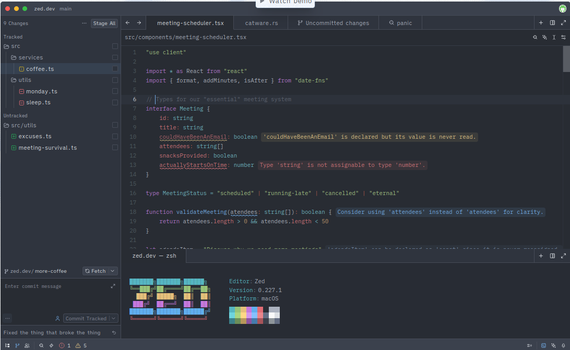Click the error count indicator in status bar
The image size is (570, 350).
pos(65,345)
